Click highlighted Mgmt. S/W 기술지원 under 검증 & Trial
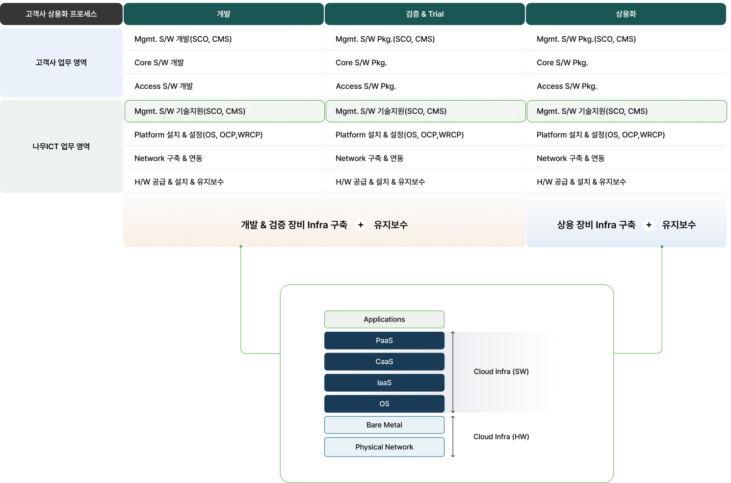Viewport: 731px width, 483px height. [x=425, y=111]
